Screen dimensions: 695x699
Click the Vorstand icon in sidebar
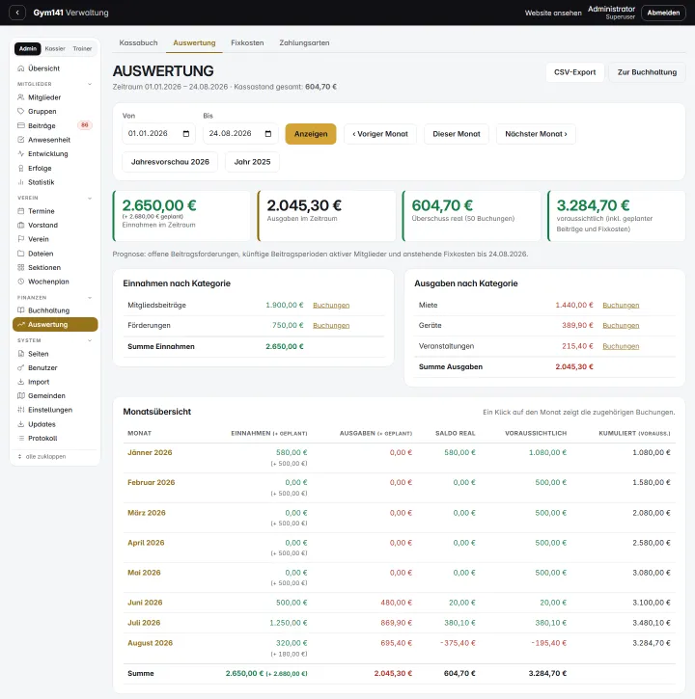(x=20, y=225)
